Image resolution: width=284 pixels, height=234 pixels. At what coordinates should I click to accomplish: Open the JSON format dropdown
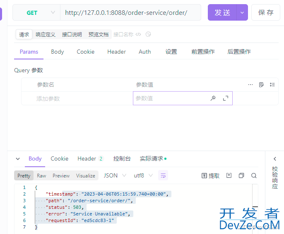point(115,175)
